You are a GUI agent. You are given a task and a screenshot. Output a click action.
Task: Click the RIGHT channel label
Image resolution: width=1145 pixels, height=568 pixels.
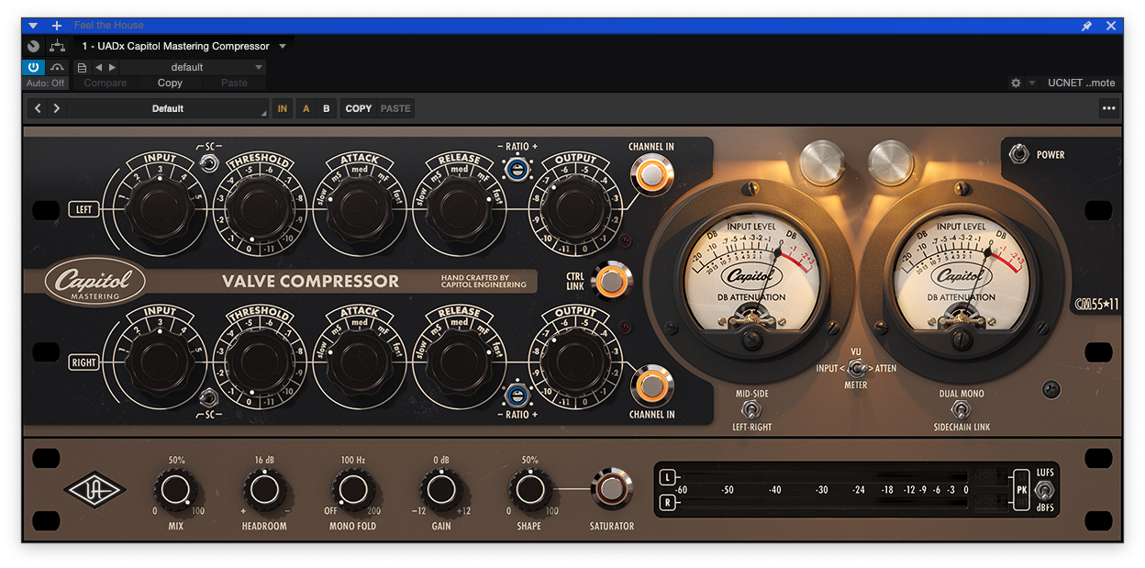click(83, 362)
